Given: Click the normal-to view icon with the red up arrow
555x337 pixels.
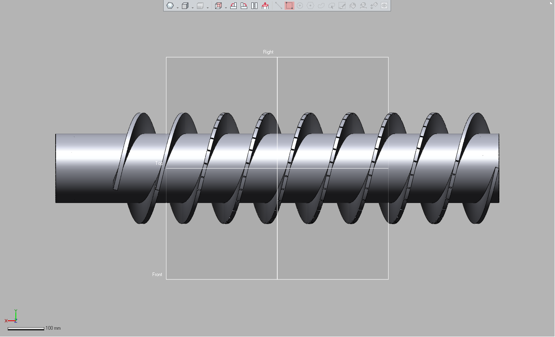Looking at the screenshot, I should click(x=265, y=6).
